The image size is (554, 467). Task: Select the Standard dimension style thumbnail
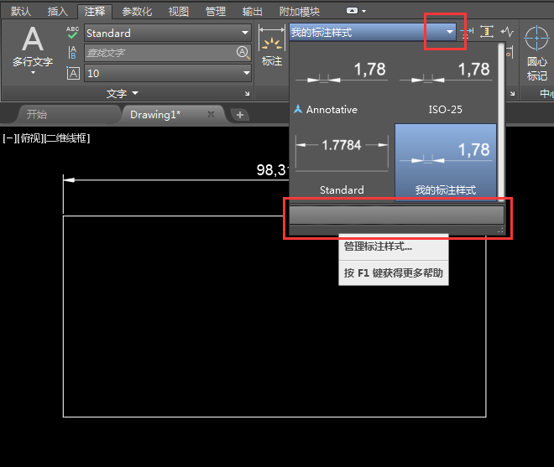pyautogui.click(x=342, y=163)
